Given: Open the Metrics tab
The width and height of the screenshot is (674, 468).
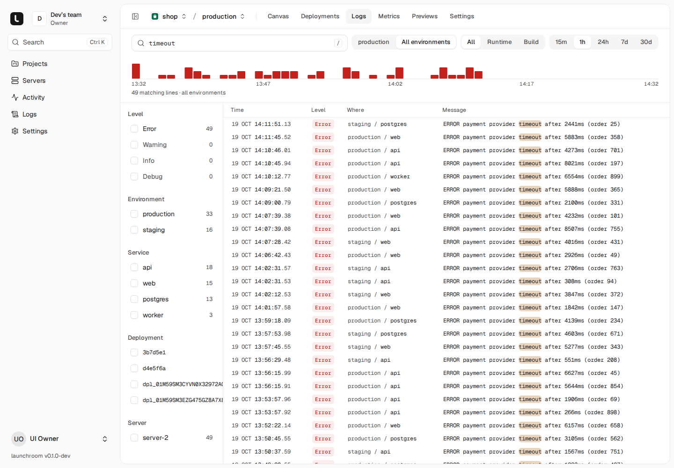Looking at the screenshot, I should coord(389,16).
